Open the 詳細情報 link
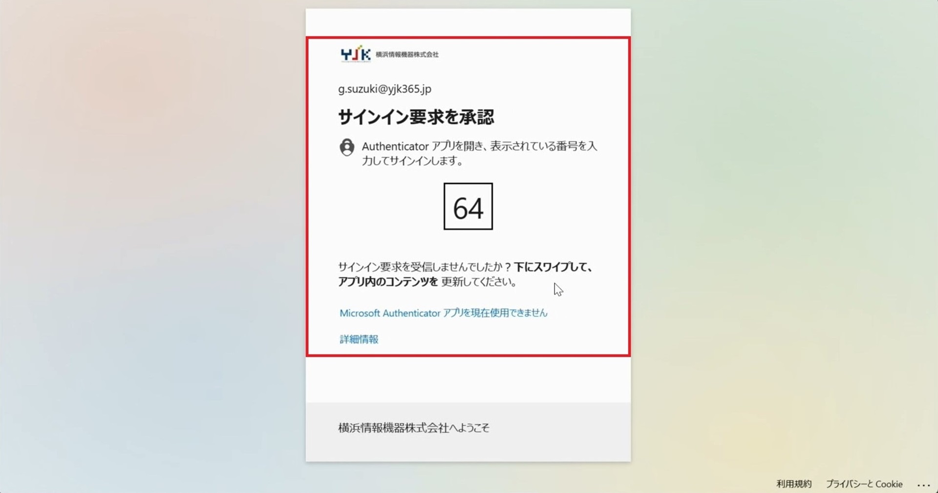This screenshot has height=493, width=938. pyautogui.click(x=359, y=339)
